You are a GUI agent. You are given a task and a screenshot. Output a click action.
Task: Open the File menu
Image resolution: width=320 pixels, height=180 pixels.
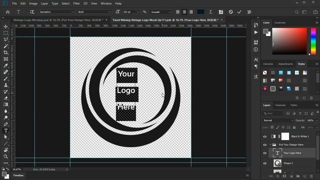pyautogui.click(x=14, y=3)
